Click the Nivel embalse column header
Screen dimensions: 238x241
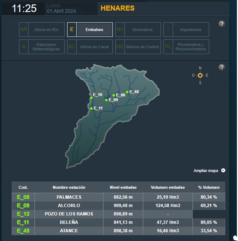click(123, 187)
